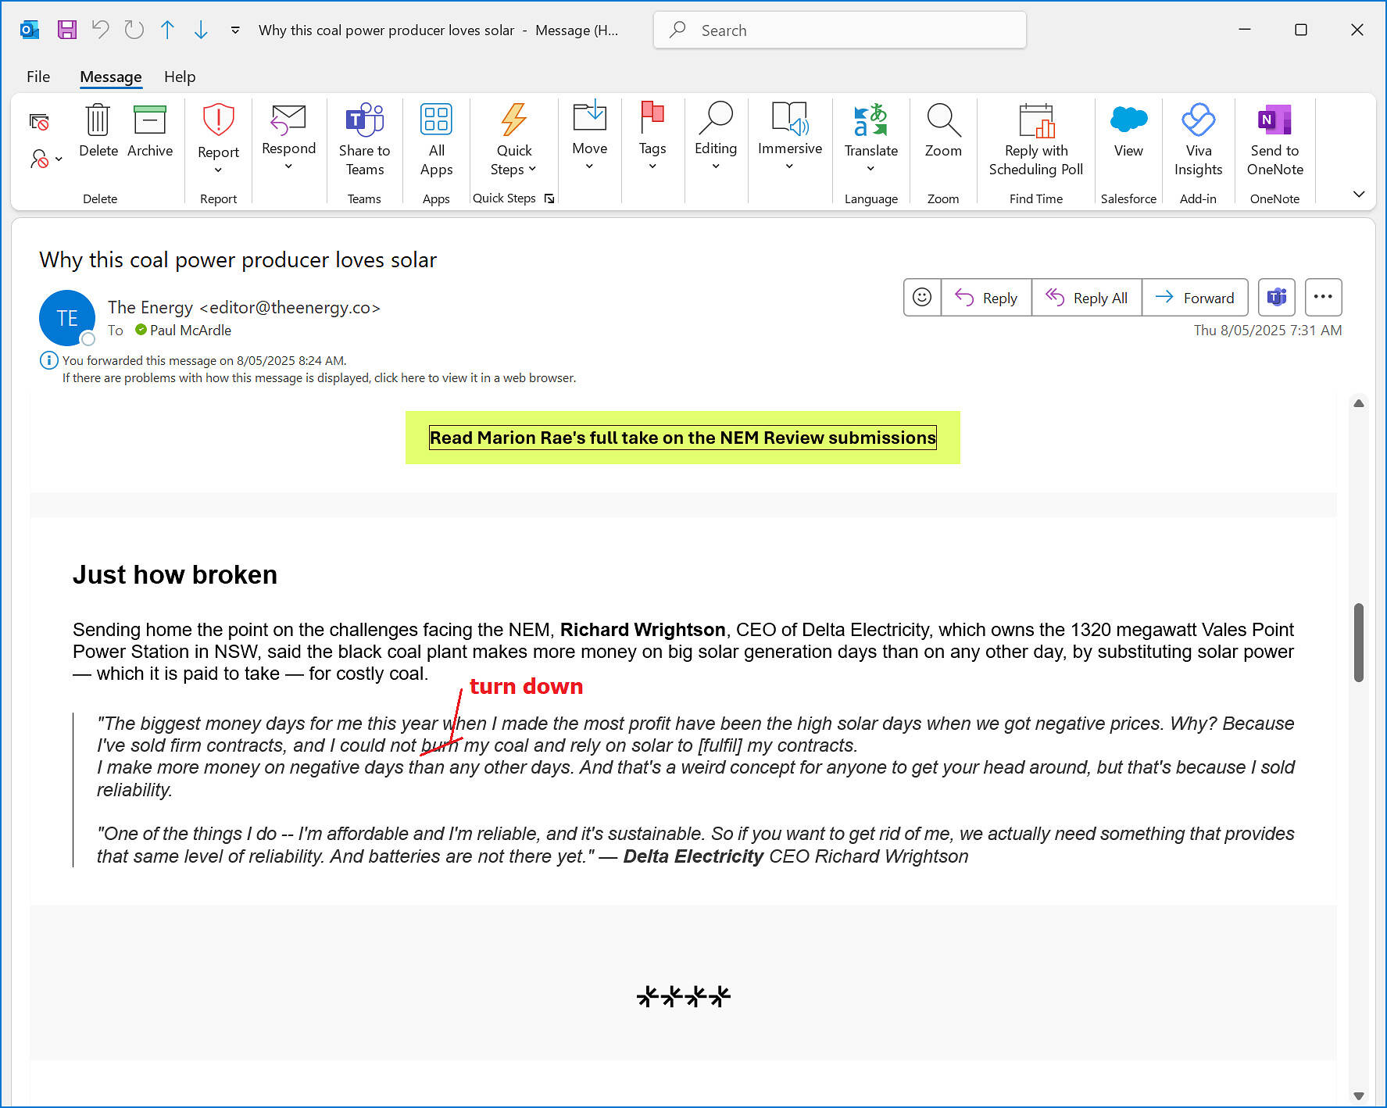Image resolution: width=1387 pixels, height=1108 pixels.
Task: Click Reply with Scheduling Poll
Action: click(1035, 140)
